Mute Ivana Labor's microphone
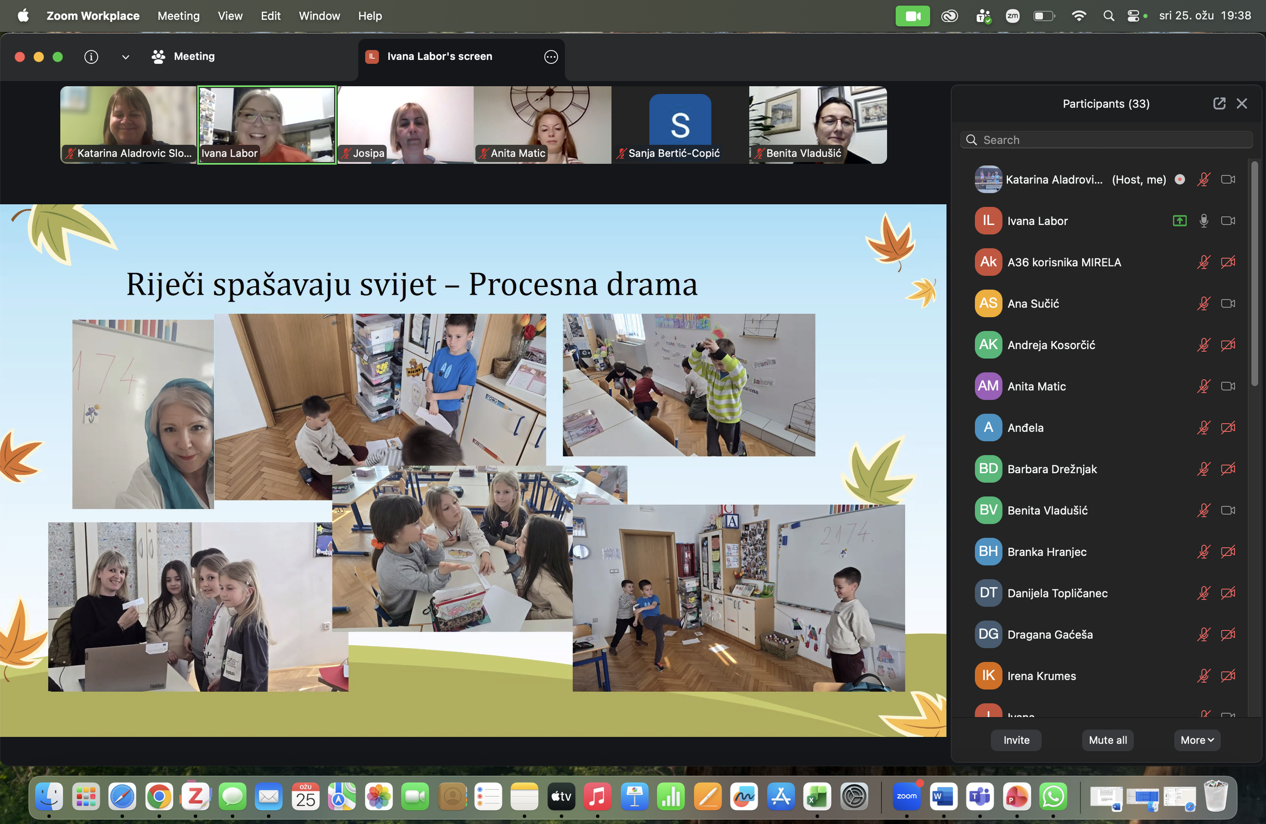 (x=1204, y=220)
